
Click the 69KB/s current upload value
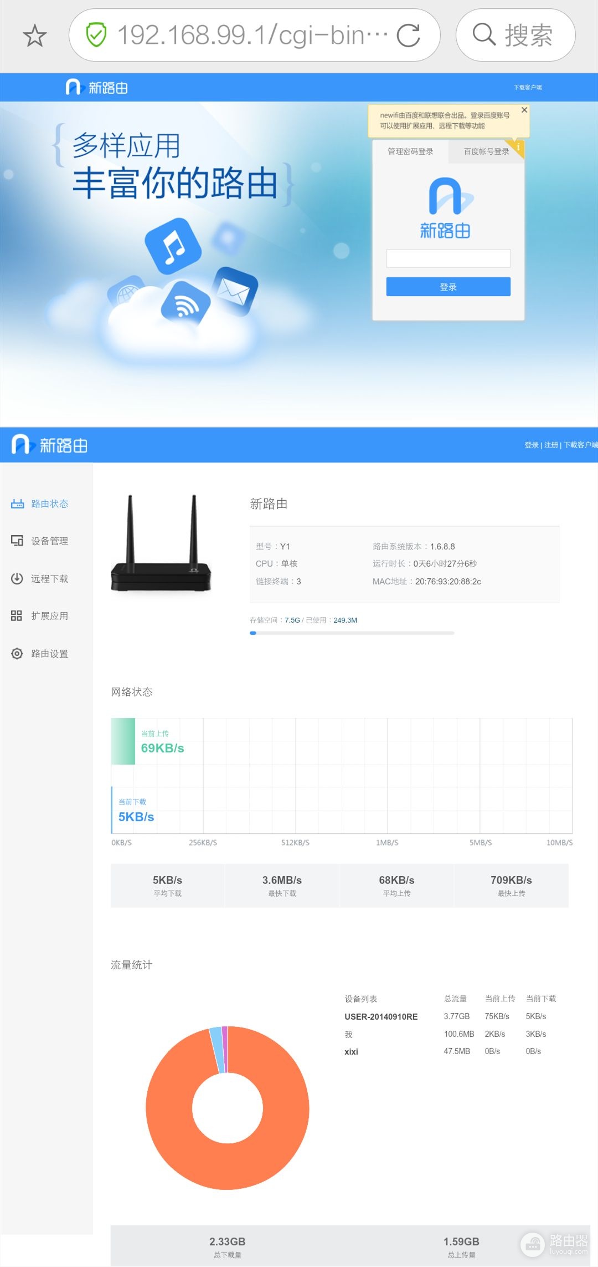pyautogui.click(x=162, y=748)
